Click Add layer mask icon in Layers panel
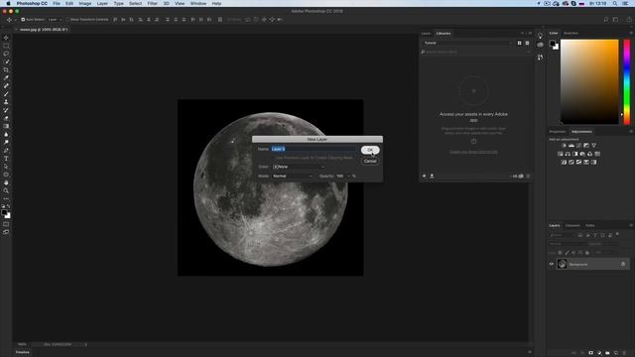Screen dimensions: 635x357 coord(591,353)
